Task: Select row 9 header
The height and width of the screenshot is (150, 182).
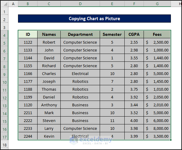Action: click(4, 74)
